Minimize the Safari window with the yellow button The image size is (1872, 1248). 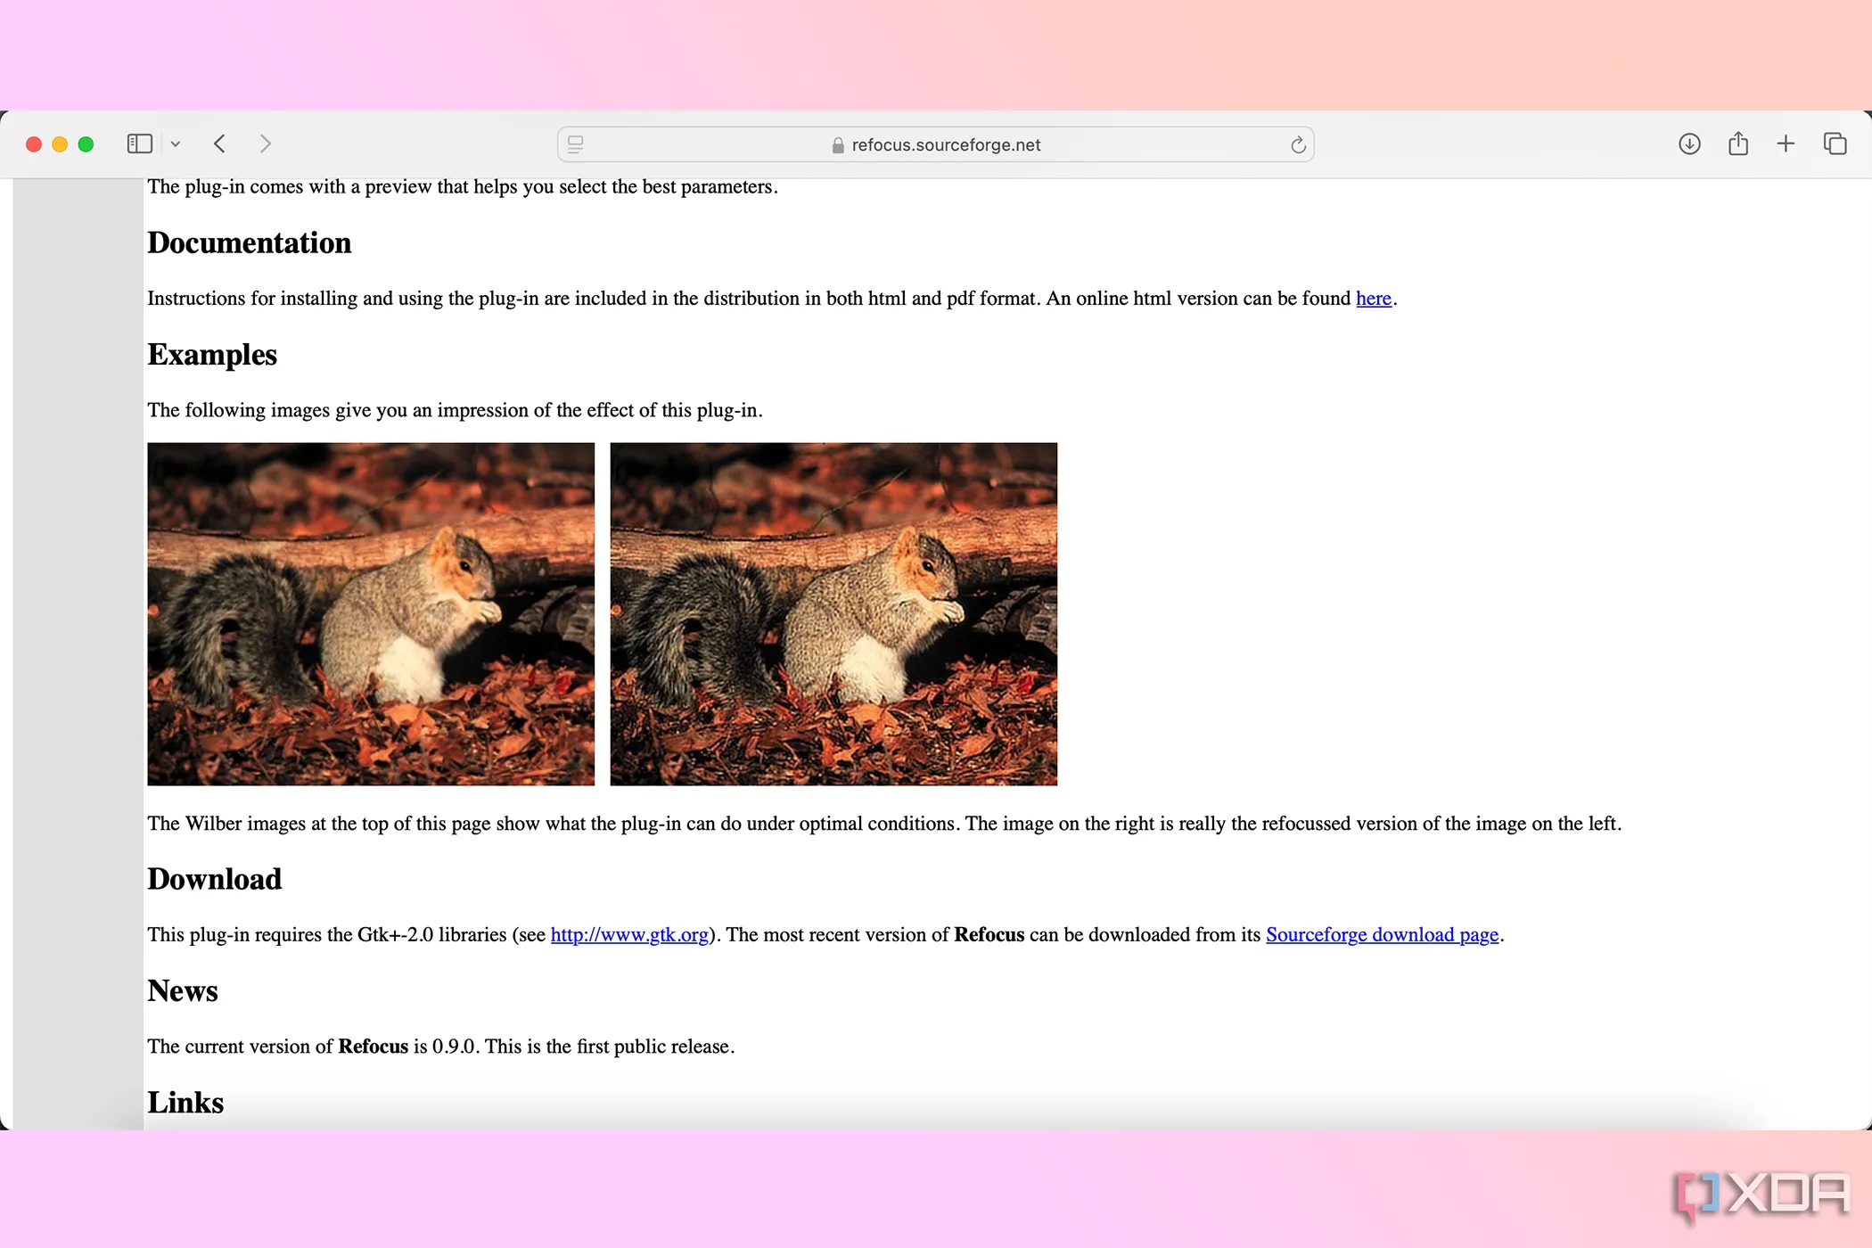click(x=60, y=144)
